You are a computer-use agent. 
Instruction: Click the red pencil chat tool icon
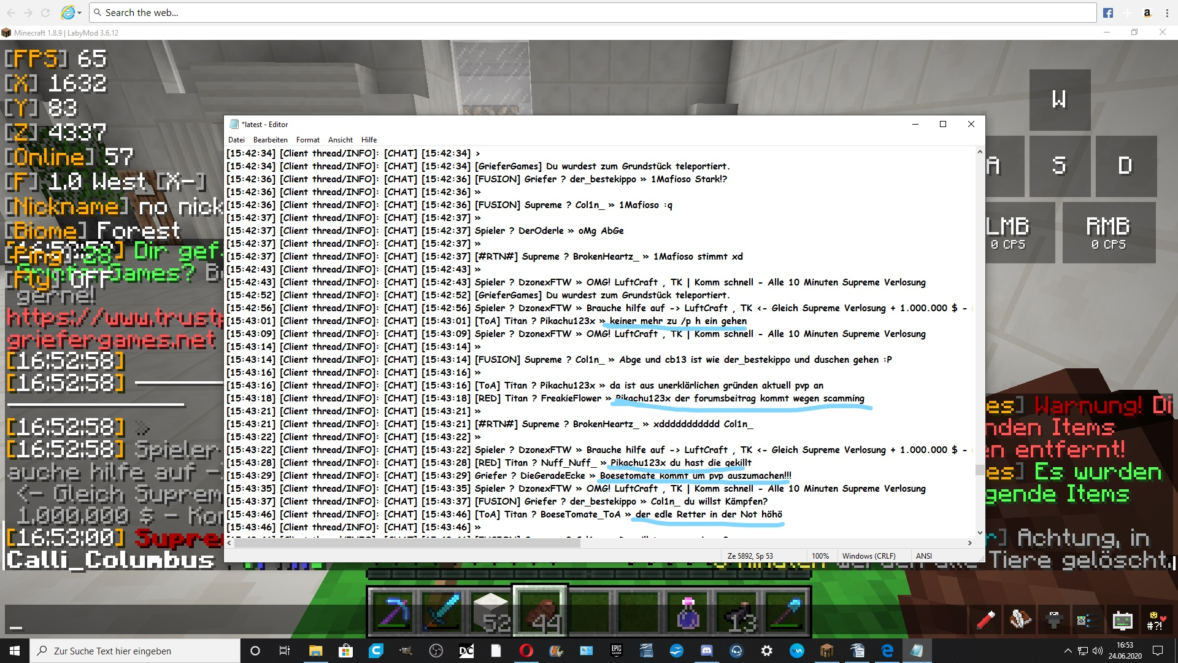(x=986, y=620)
